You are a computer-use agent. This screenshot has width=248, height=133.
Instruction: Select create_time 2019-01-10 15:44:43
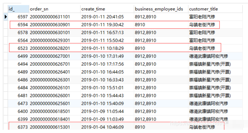coord(103,96)
